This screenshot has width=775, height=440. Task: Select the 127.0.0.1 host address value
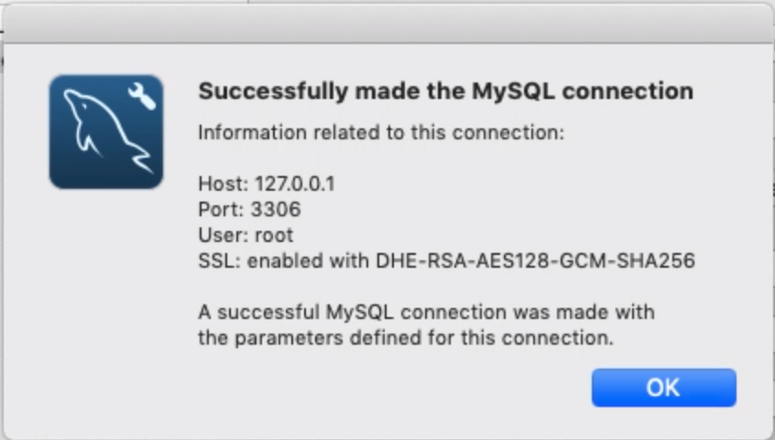[x=295, y=184]
